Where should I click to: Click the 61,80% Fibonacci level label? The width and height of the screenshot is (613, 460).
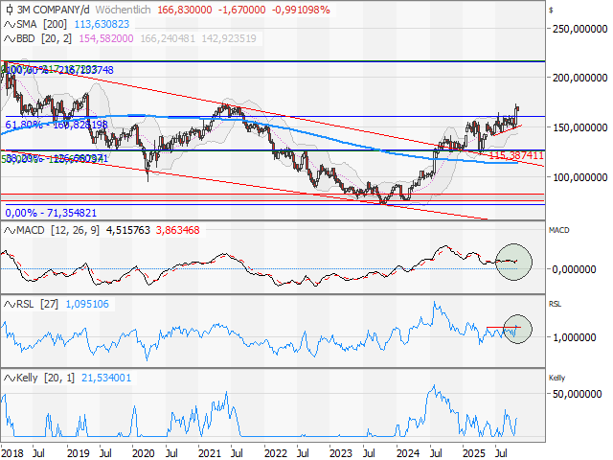[x=57, y=126]
